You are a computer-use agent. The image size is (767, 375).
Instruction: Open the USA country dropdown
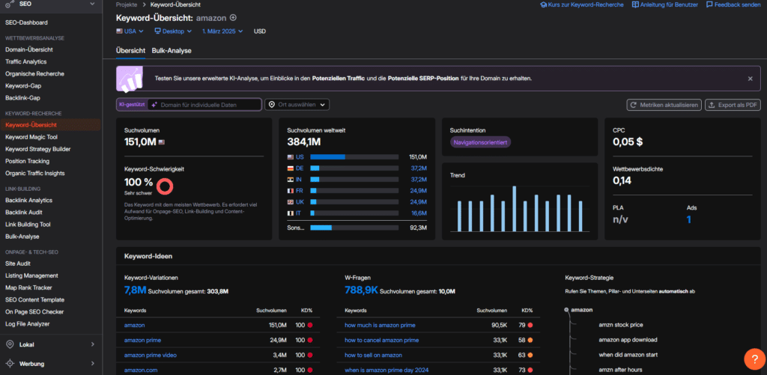tap(130, 31)
